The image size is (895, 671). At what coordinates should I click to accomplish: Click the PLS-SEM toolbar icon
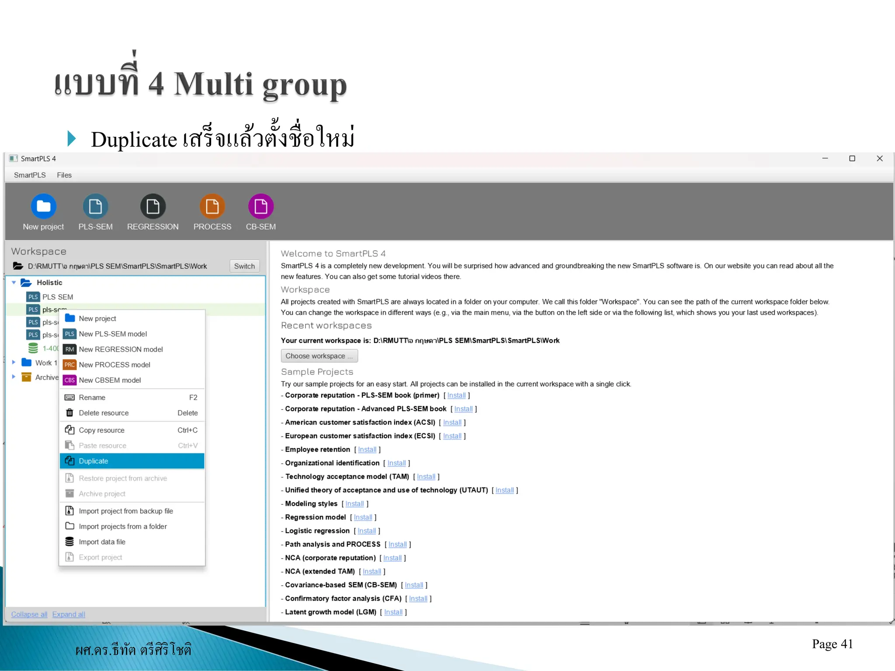click(95, 206)
